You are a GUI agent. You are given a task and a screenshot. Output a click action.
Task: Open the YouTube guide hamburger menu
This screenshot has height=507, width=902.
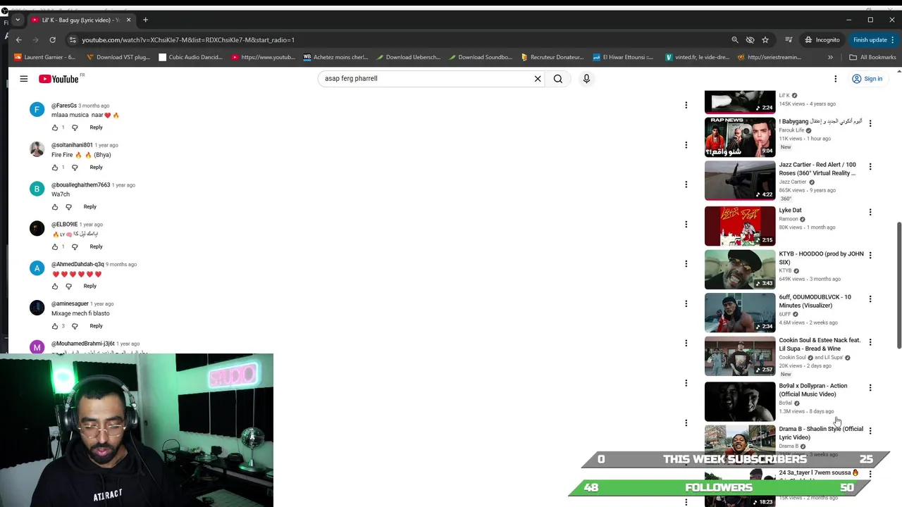pos(24,79)
